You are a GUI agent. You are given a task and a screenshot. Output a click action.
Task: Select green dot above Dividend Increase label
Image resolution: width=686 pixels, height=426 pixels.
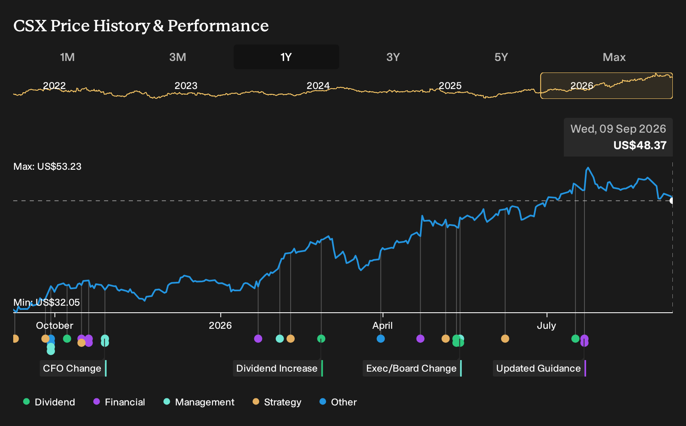pyautogui.click(x=321, y=339)
